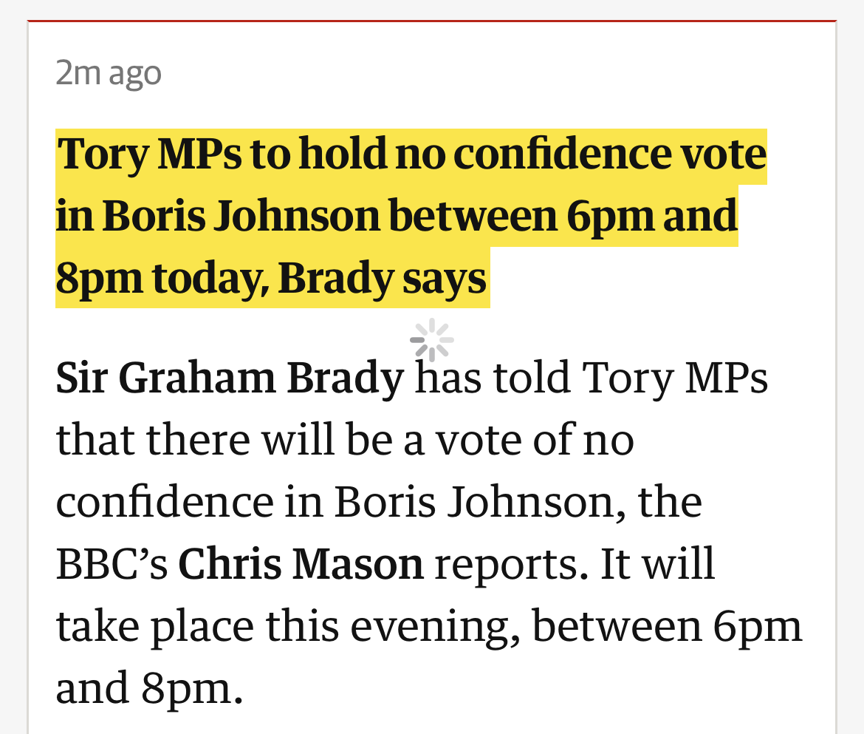Click the final line "and 8pm."
Screen dimensions: 864x734
click(x=149, y=689)
